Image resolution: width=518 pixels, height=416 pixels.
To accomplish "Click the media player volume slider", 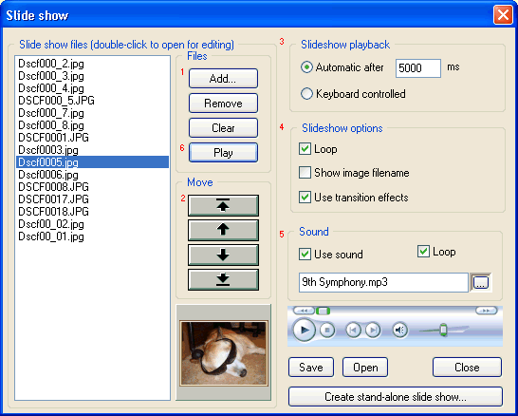I will (x=443, y=330).
